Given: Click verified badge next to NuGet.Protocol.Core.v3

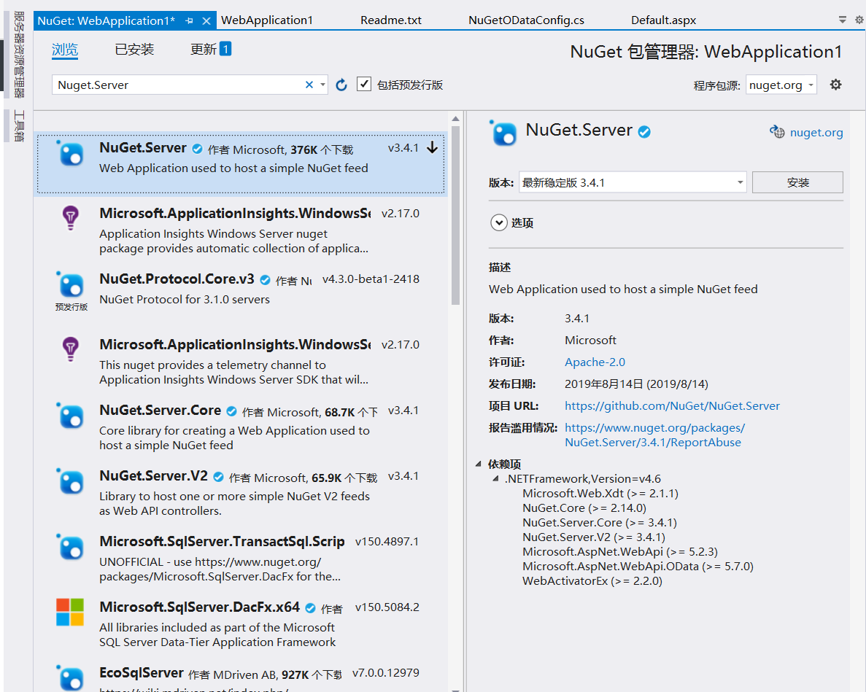Looking at the screenshot, I should pos(265,280).
